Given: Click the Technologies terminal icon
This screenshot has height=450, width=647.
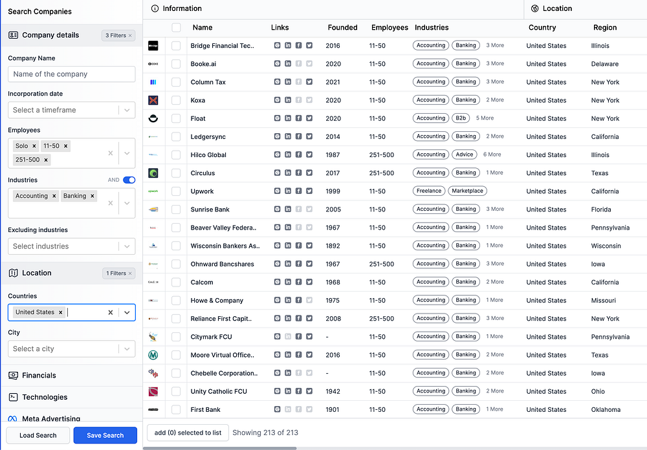Looking at the screenshot, I should pyautogui.click(x=13, y=397).
